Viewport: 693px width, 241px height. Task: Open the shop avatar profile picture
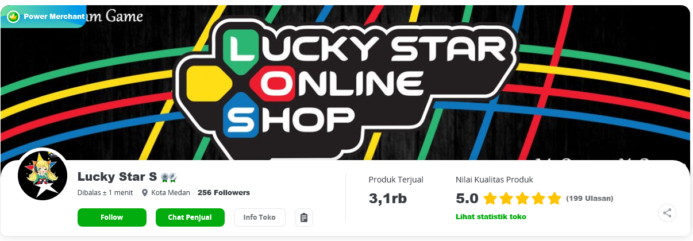[x=43, y=174]
